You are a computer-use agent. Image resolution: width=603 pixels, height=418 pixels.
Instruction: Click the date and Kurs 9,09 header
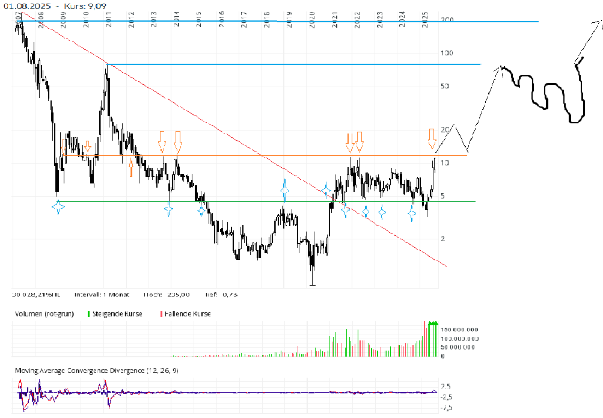[55, 6]
